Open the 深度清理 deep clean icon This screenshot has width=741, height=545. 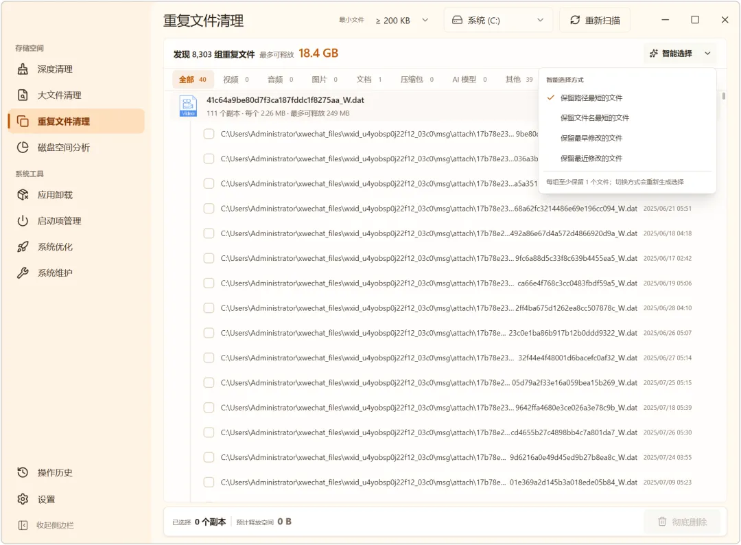point(23,69)
